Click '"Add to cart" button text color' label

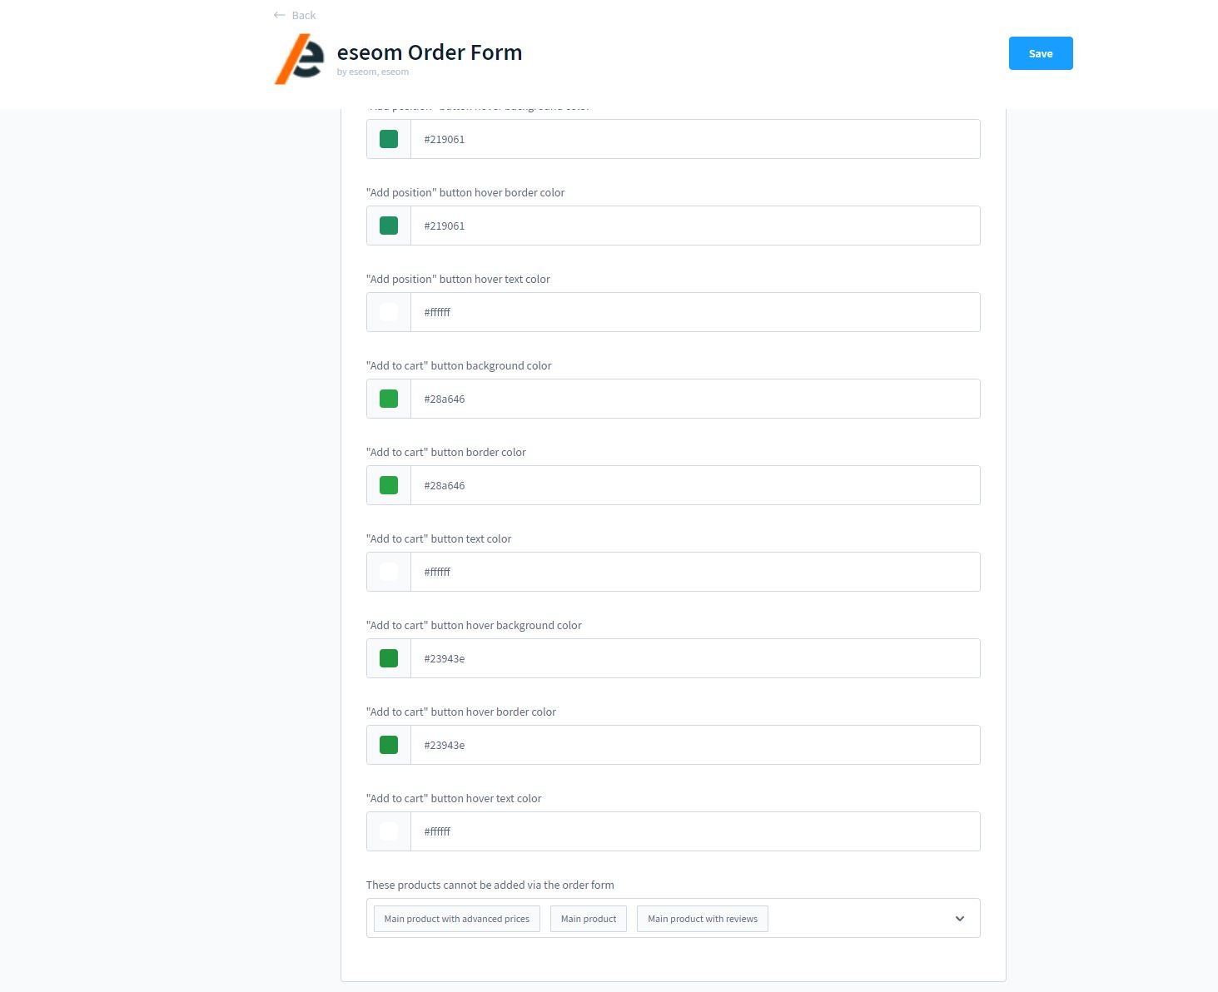pos(439,538)
